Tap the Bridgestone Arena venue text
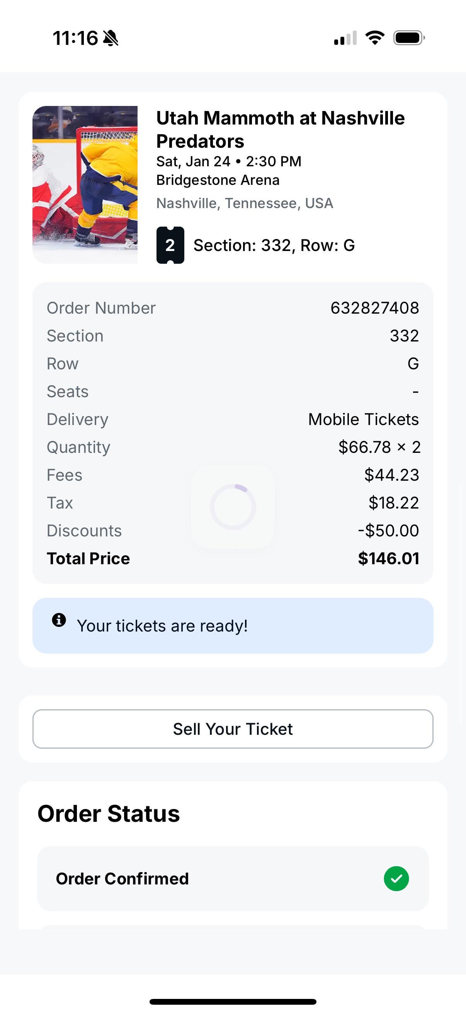Screen dimensions: 466x1014 218,180
